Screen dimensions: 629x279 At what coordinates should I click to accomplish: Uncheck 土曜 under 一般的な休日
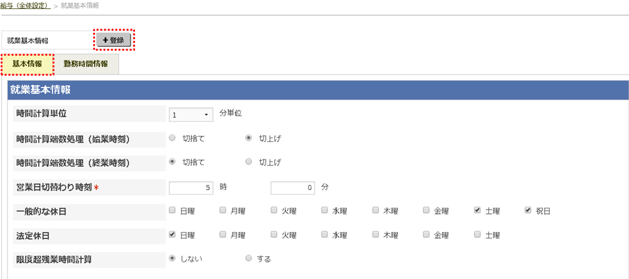tap(478, 211)
